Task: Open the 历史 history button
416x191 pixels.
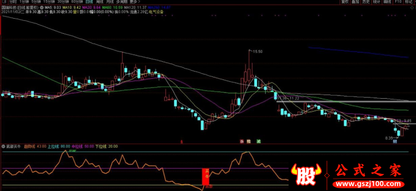Action: (x=366, y=2)
